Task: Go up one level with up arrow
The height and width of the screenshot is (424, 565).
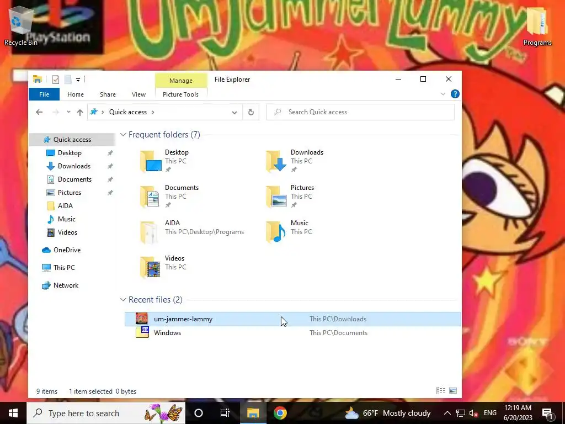Action: point(80,112)
